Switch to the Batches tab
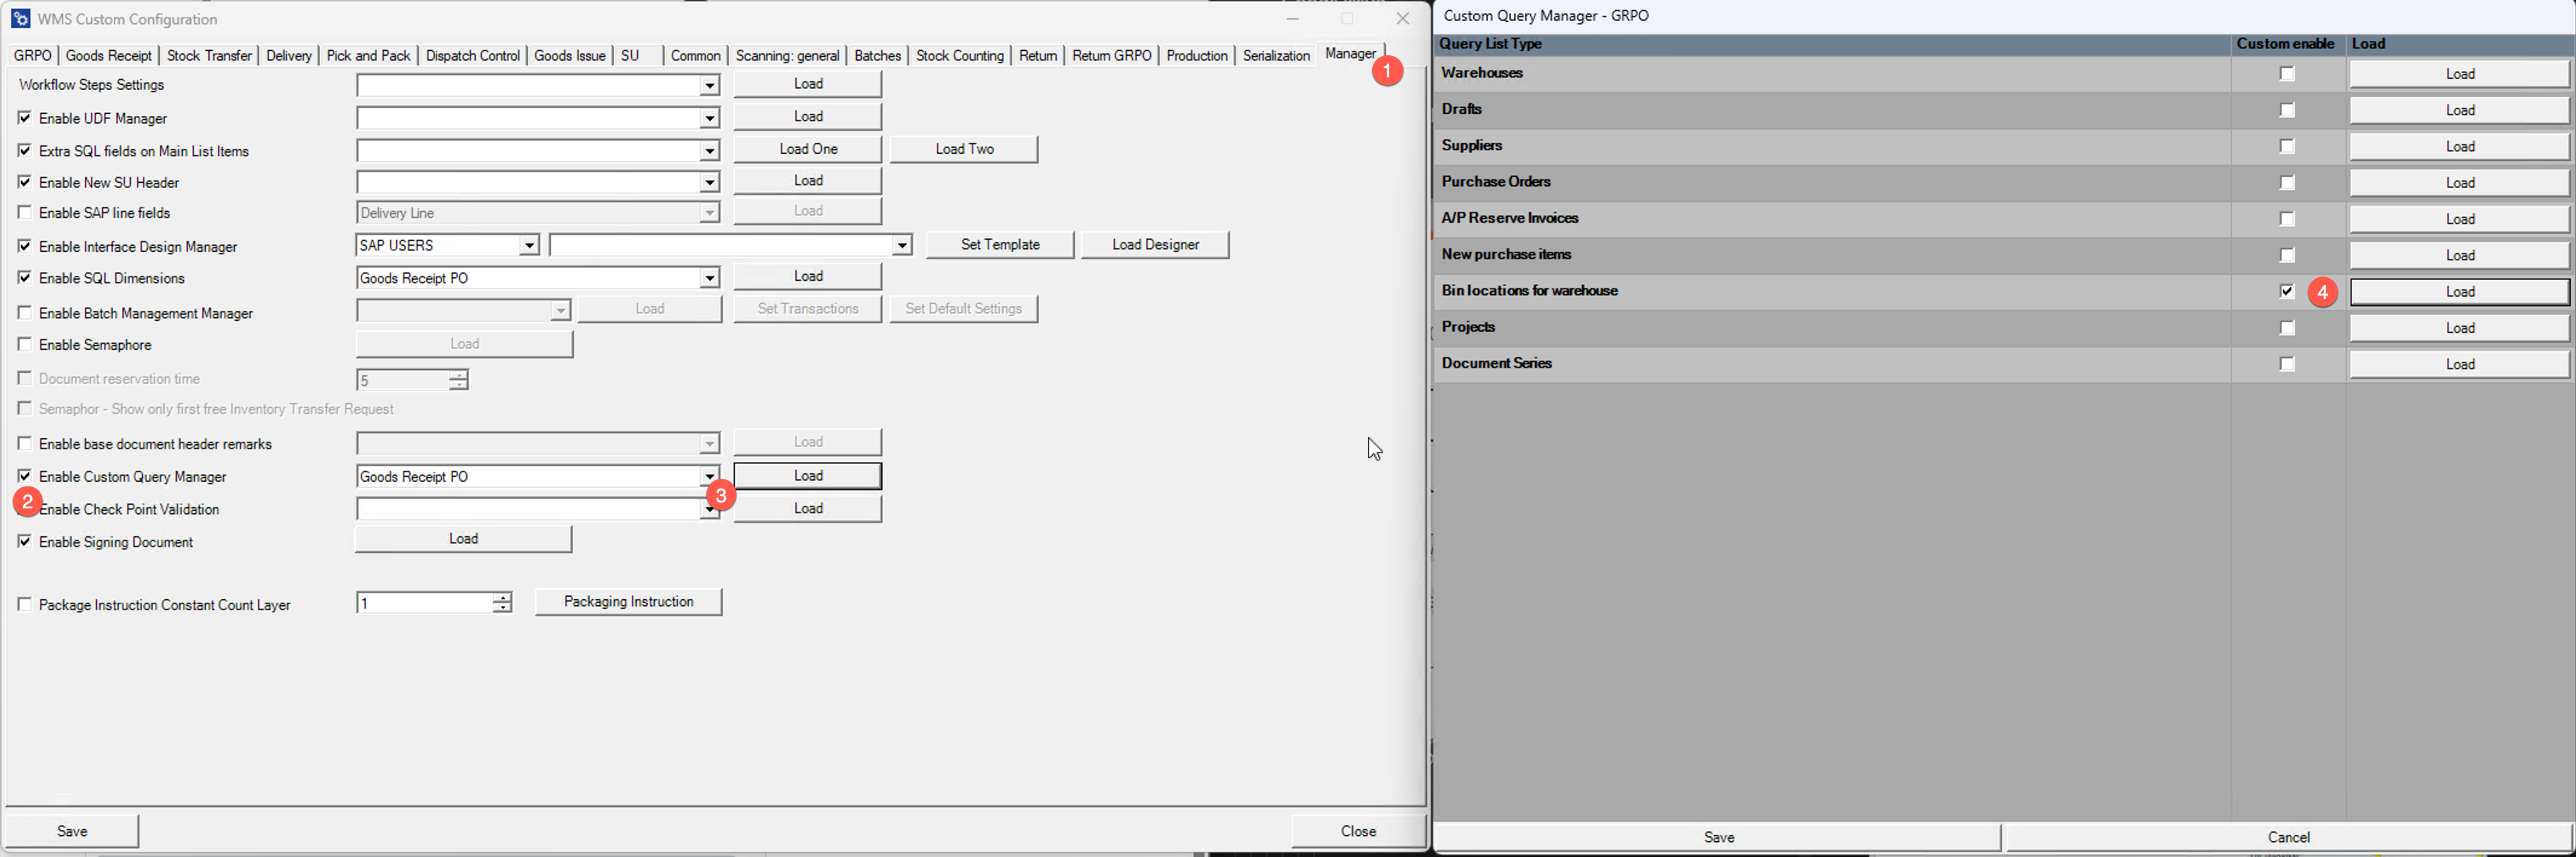Image resolution: width=2576 pixels, height=857 pixels. pyautogui.click(x=877, y=55)
